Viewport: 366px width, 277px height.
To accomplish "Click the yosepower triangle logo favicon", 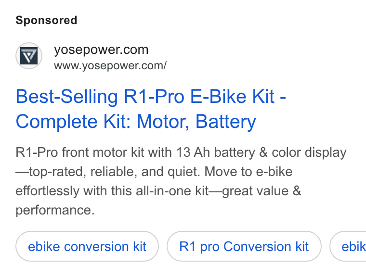I will (x=29, y=56).
